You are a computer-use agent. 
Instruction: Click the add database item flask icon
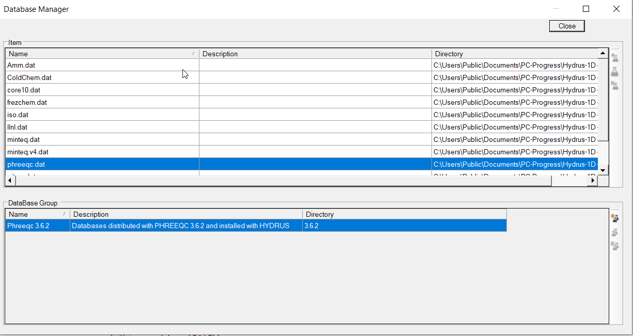[x=614, y=57]
